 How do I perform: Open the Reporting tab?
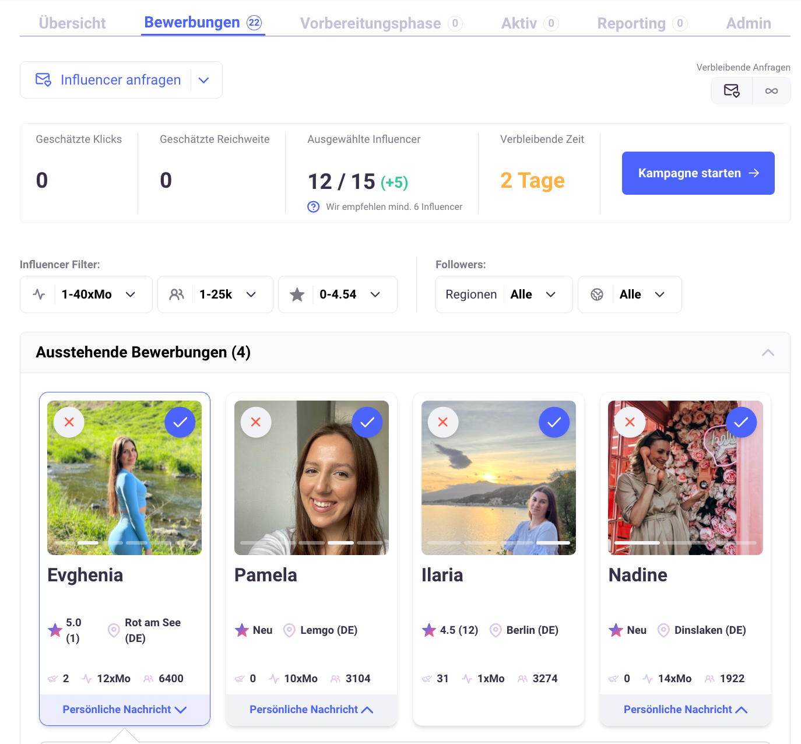631,23
